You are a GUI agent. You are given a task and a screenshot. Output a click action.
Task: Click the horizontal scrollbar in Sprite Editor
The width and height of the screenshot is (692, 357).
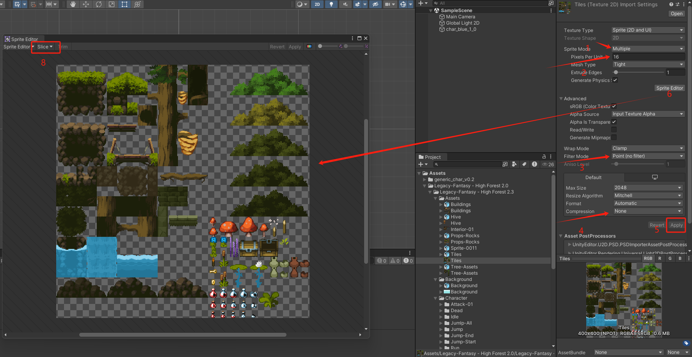183,335
